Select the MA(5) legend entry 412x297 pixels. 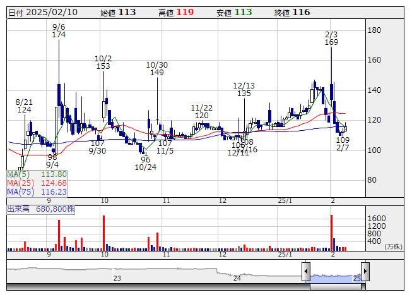pyautogui.click(x=37, y=174)
